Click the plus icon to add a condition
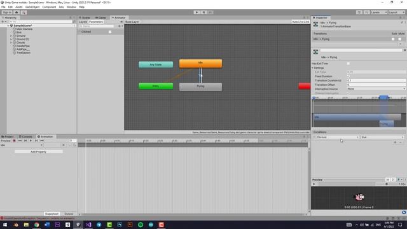Image resolution: width=407 pixels, height=229 pixels. [x=395, y=142]
